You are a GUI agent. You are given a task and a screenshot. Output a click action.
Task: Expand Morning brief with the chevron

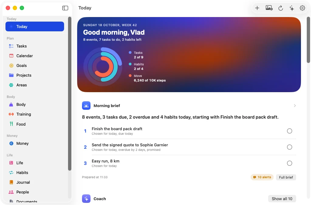(295, 106)
